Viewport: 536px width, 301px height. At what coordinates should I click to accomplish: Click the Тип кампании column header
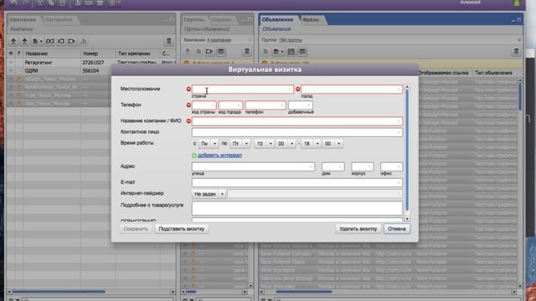pyautogui.click(x=137, y=54)
